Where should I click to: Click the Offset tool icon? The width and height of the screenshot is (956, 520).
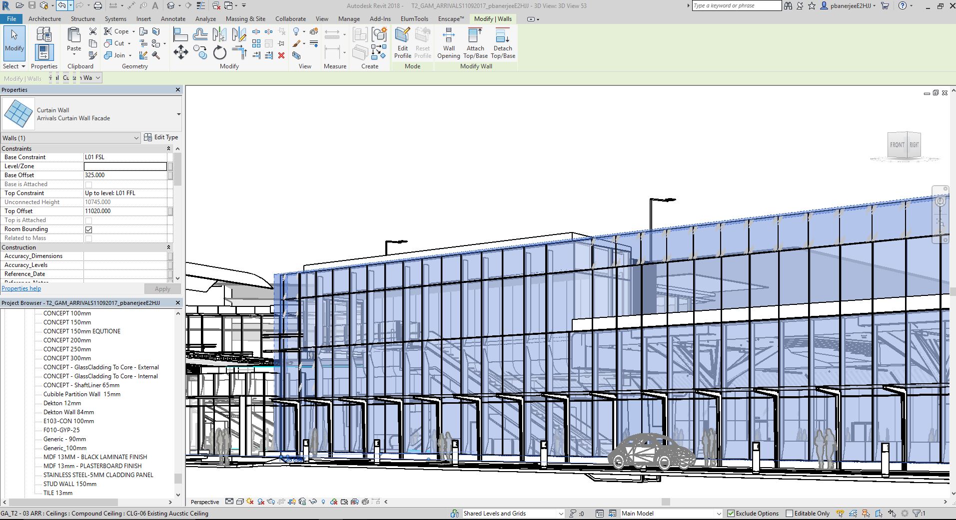coord(200,34)
